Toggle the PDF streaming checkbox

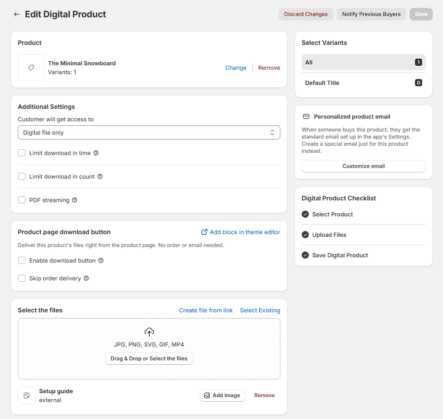(22, 200)
